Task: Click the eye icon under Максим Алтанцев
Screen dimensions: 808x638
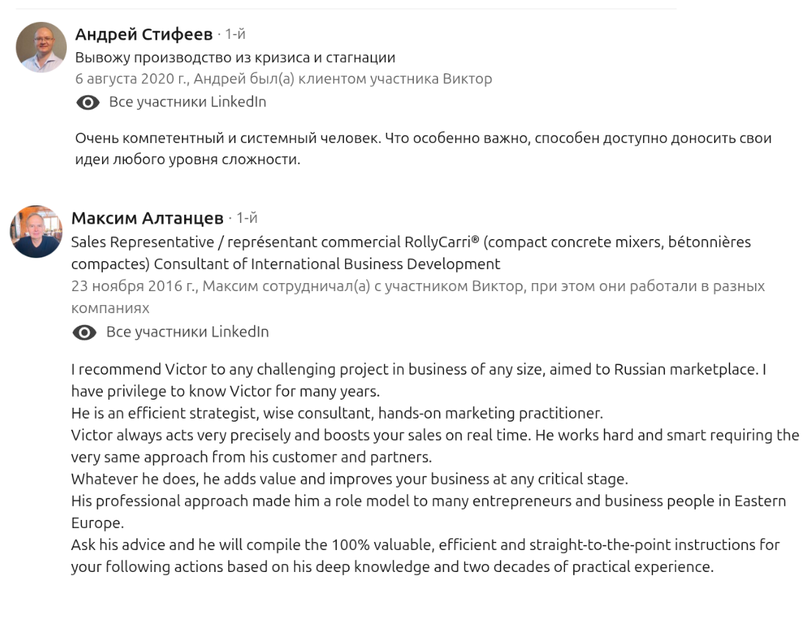Action: (85, 333)
